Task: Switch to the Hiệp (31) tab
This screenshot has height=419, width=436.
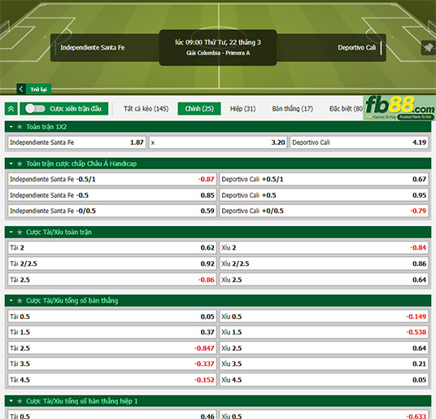Action: point(242,109)
